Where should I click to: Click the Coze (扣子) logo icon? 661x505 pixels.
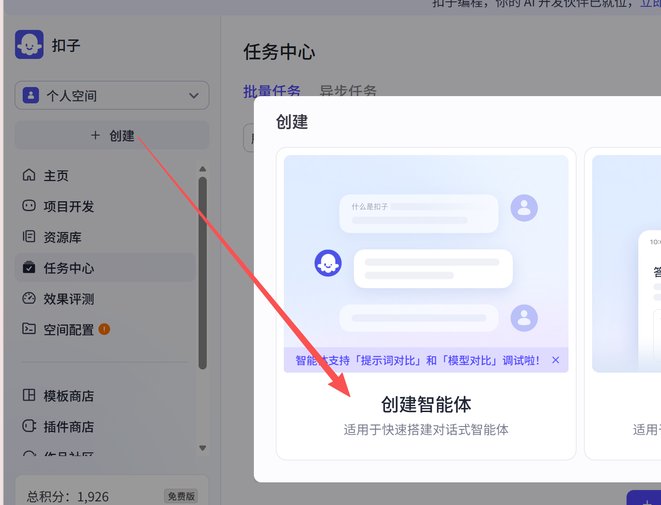point(29,44)
